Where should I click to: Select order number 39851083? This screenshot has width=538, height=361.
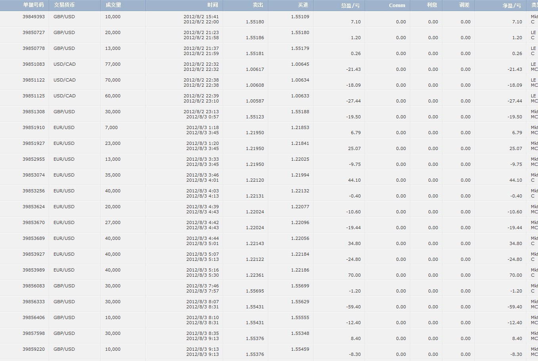click(34, 64)
